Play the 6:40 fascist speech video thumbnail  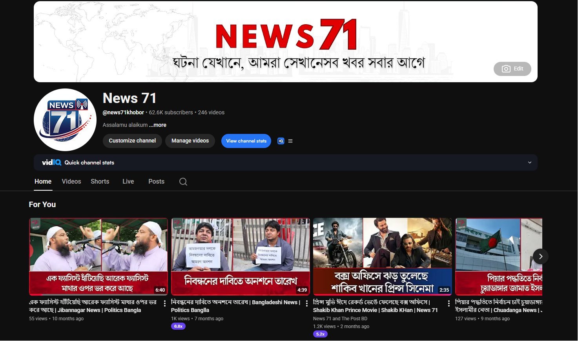(98, 256)
